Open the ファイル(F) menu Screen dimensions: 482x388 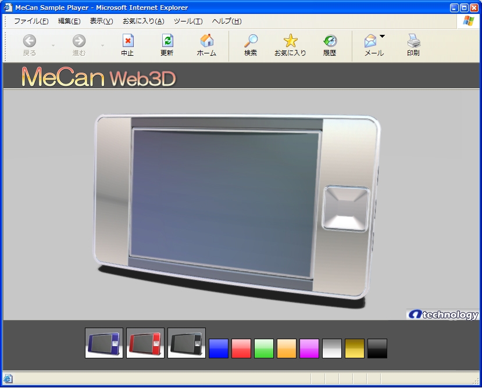click(31, 21)
